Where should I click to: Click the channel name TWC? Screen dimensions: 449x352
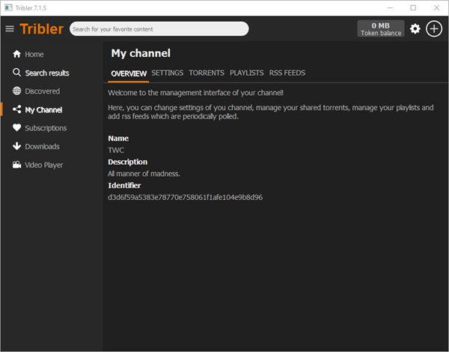tap(116, 150)
